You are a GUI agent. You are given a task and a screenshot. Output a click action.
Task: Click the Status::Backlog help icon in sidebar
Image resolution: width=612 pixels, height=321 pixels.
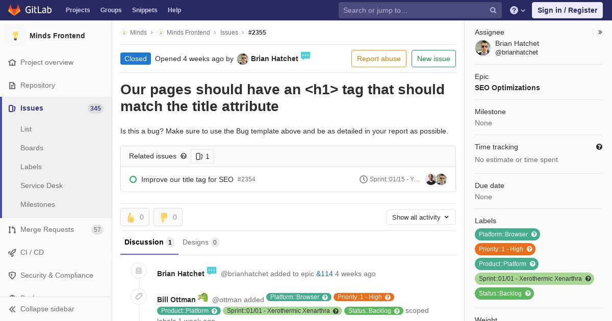coord(528,293)
